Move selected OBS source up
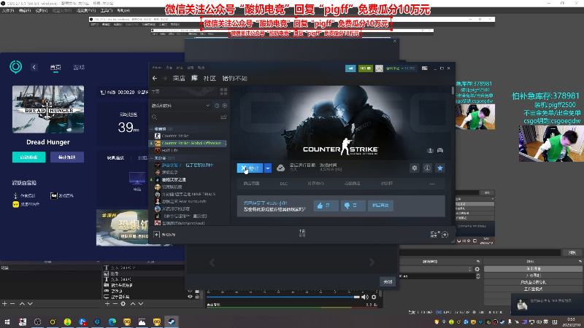The width and height of the screenshot is (584, 328). pyautogui.click(x=133, y=304)
